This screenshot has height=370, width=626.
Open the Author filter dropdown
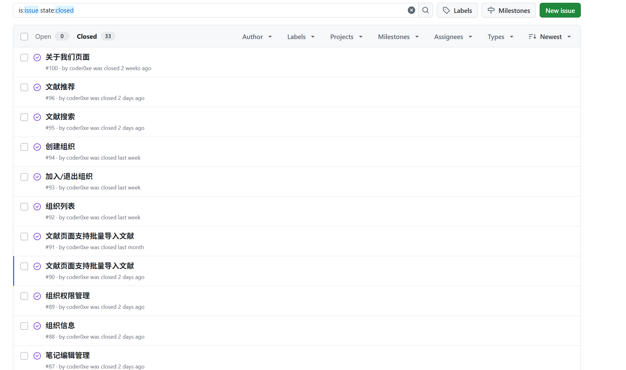point(257,37)
